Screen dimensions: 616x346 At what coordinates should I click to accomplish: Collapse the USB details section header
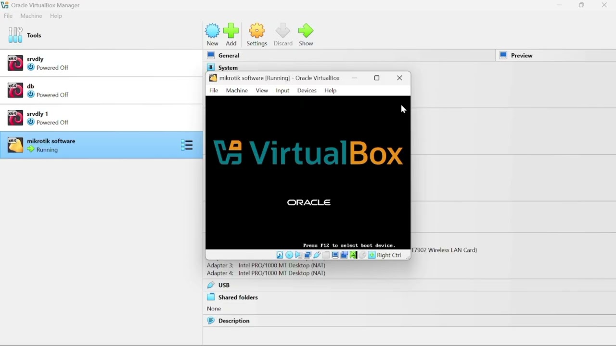tap(409, 285)
